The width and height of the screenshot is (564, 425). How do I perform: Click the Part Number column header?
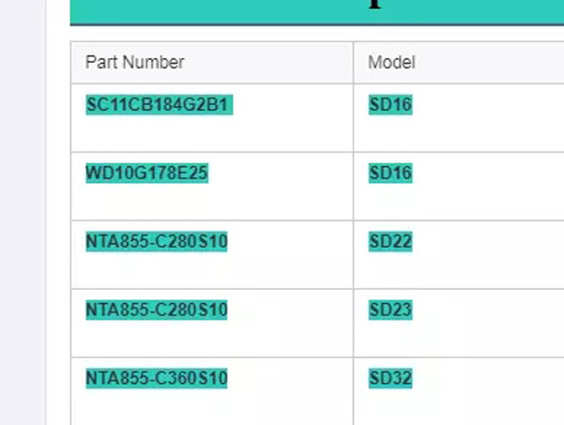point(134,63)
